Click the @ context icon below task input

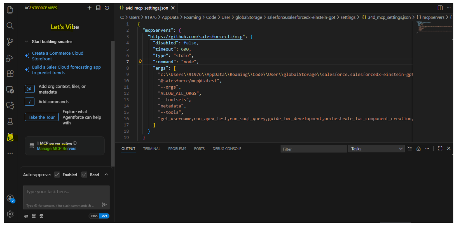[26, 216]
